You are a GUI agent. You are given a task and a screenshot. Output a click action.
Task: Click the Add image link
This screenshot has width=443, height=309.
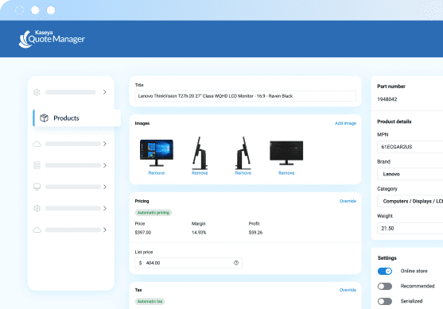[x=345, y=123]
